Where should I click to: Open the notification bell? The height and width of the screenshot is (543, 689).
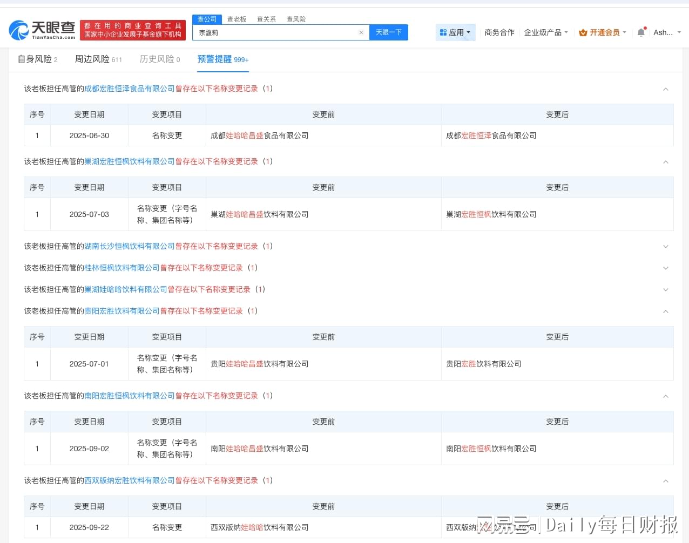[x=641, y=32]
